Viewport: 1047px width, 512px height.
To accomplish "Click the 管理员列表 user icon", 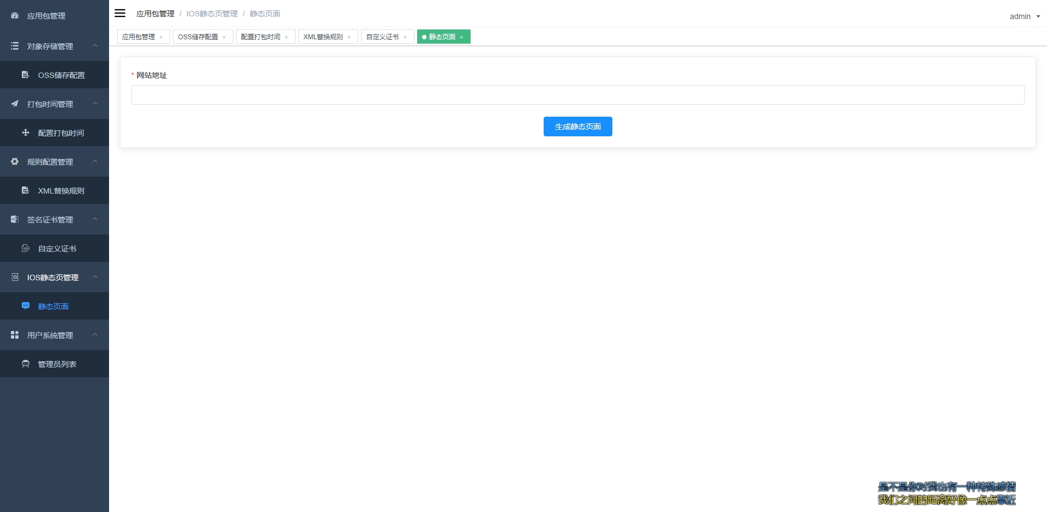I will [25, 364].
